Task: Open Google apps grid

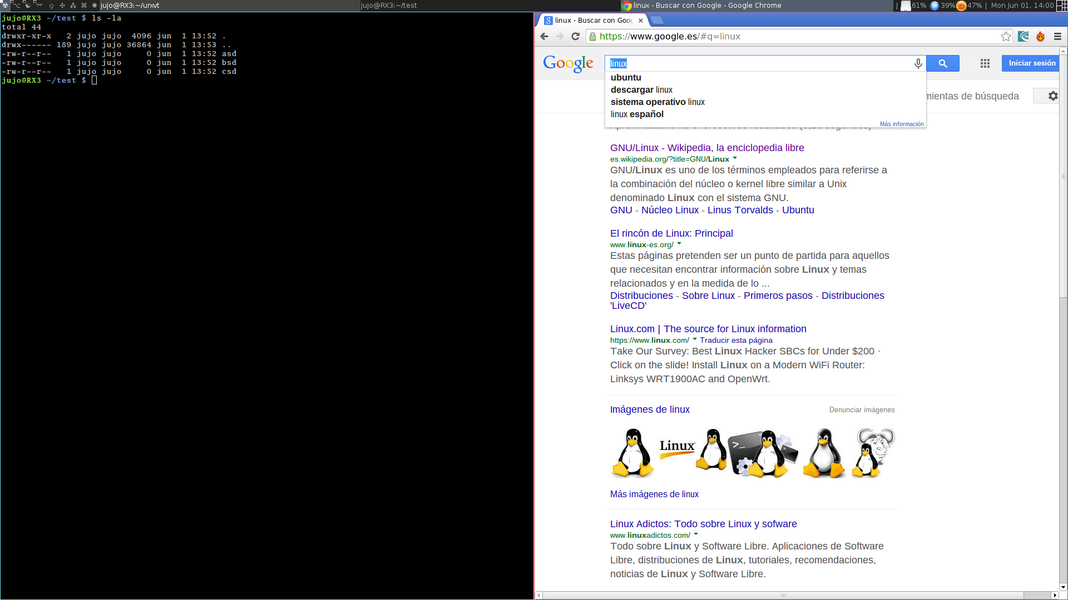Action: 985,63
